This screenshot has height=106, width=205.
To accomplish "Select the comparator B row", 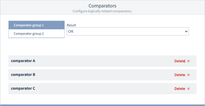I will pyautogui.click(x=102, y=75).
